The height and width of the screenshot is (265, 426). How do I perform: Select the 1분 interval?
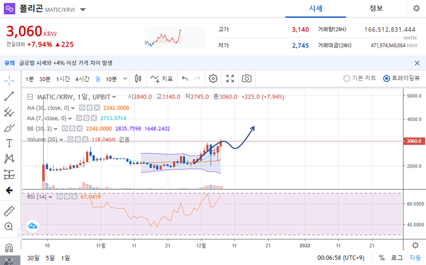[29, 79]
